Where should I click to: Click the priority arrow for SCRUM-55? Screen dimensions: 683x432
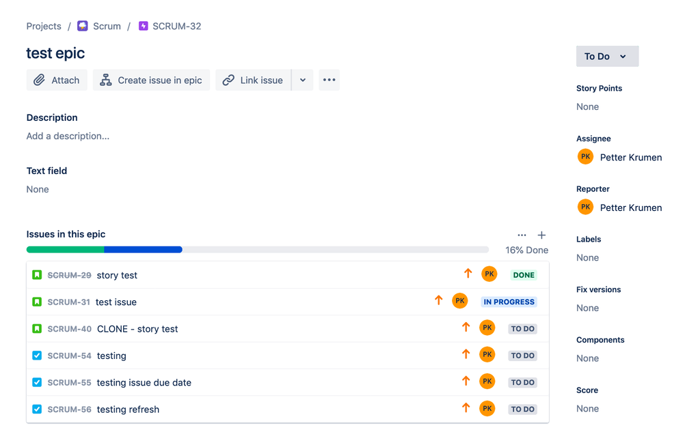point(466,381)
